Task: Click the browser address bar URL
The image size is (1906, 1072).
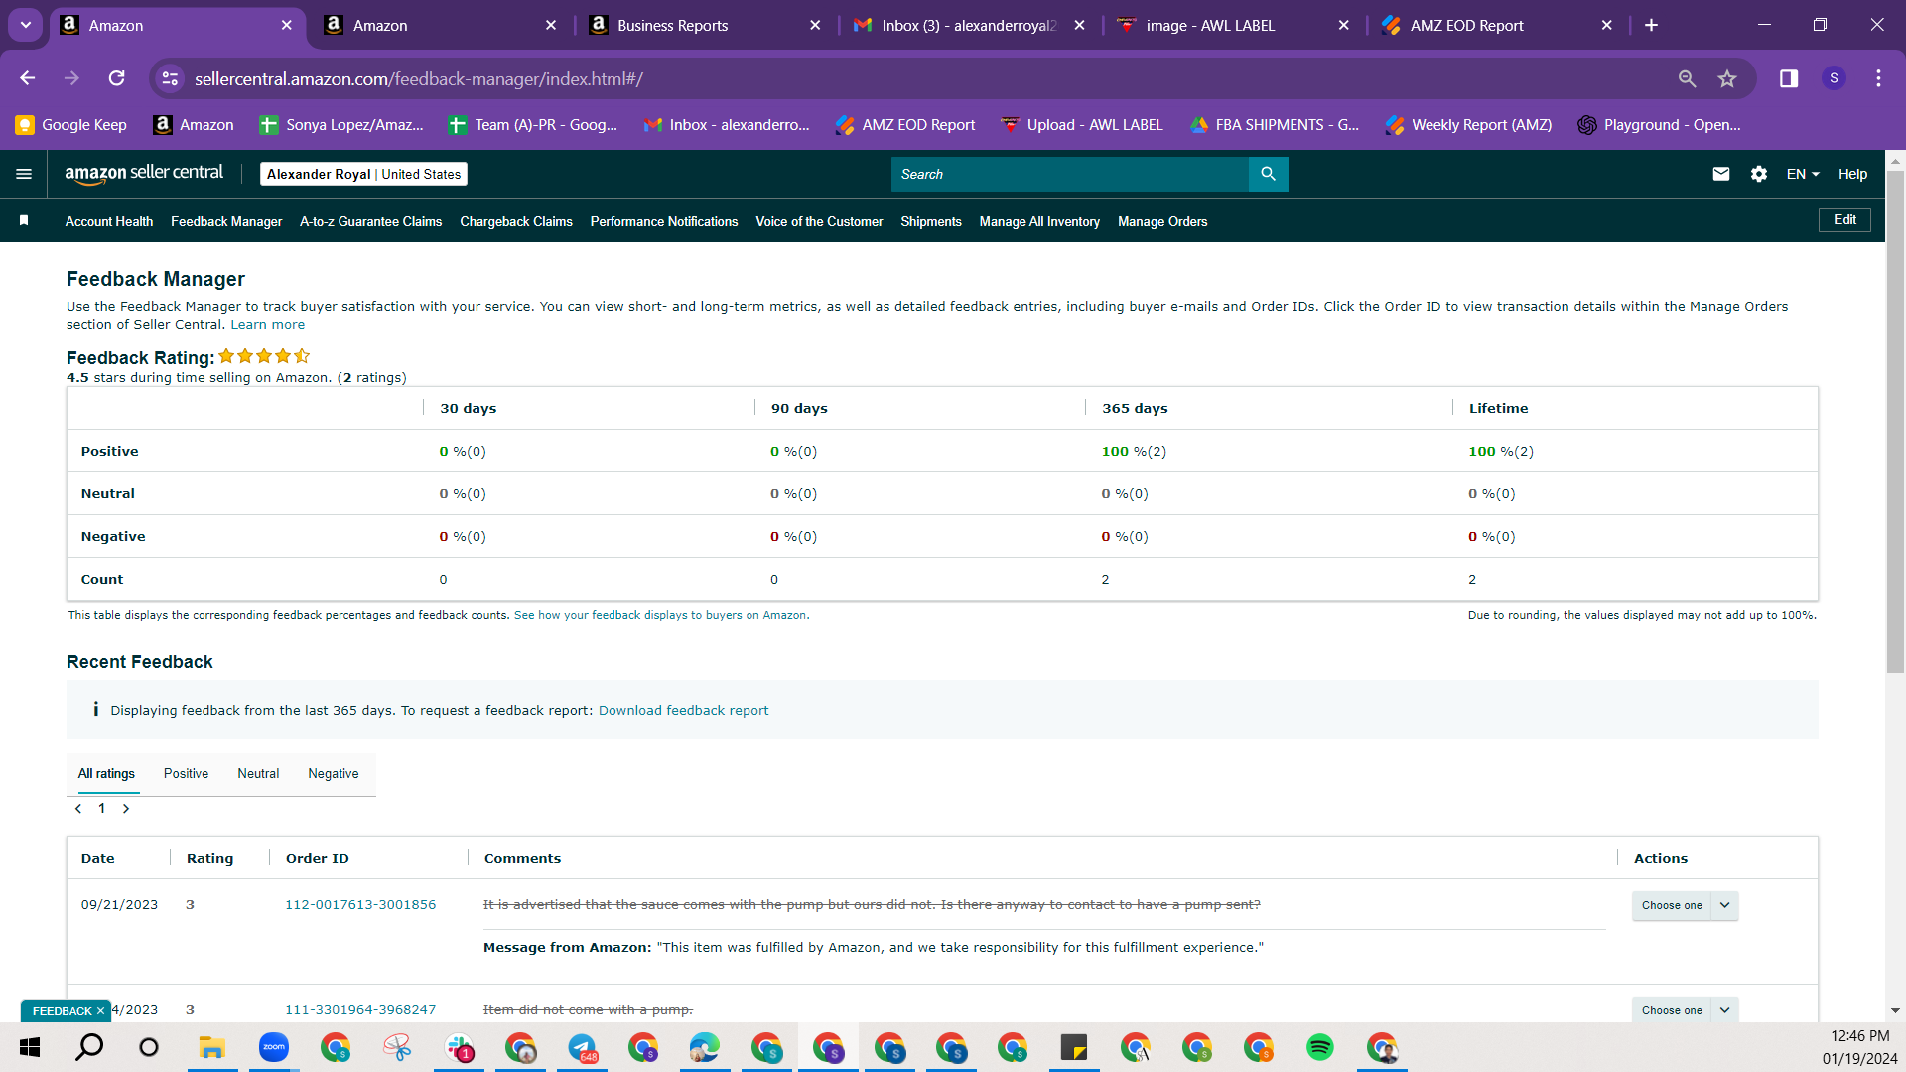Action: click(418, 78)
